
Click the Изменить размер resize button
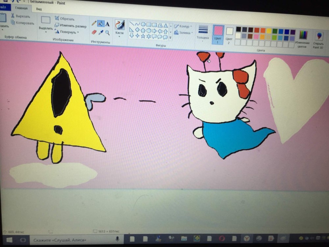(x=70, y=26)
